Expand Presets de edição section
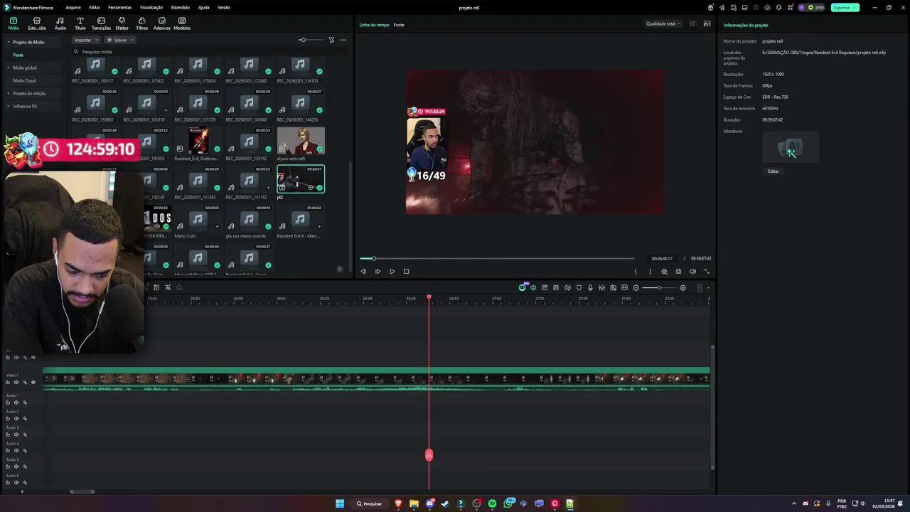This screenshot has height=512, width=910. pos(9,93)
